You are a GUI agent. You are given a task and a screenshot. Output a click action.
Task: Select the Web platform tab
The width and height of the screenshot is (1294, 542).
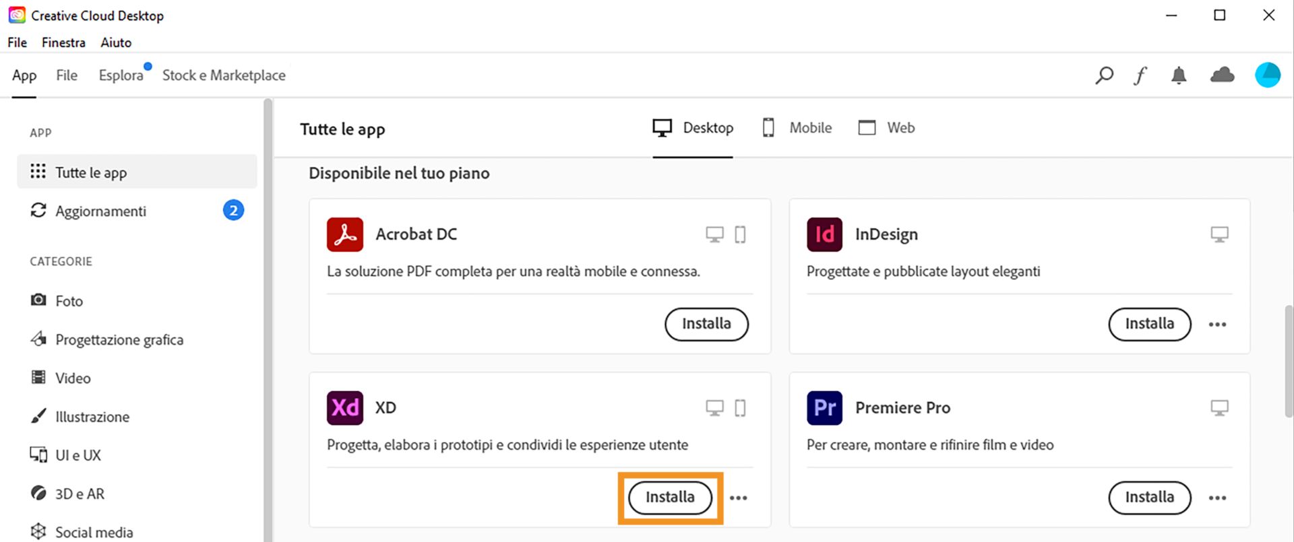[x=886, y=128]
